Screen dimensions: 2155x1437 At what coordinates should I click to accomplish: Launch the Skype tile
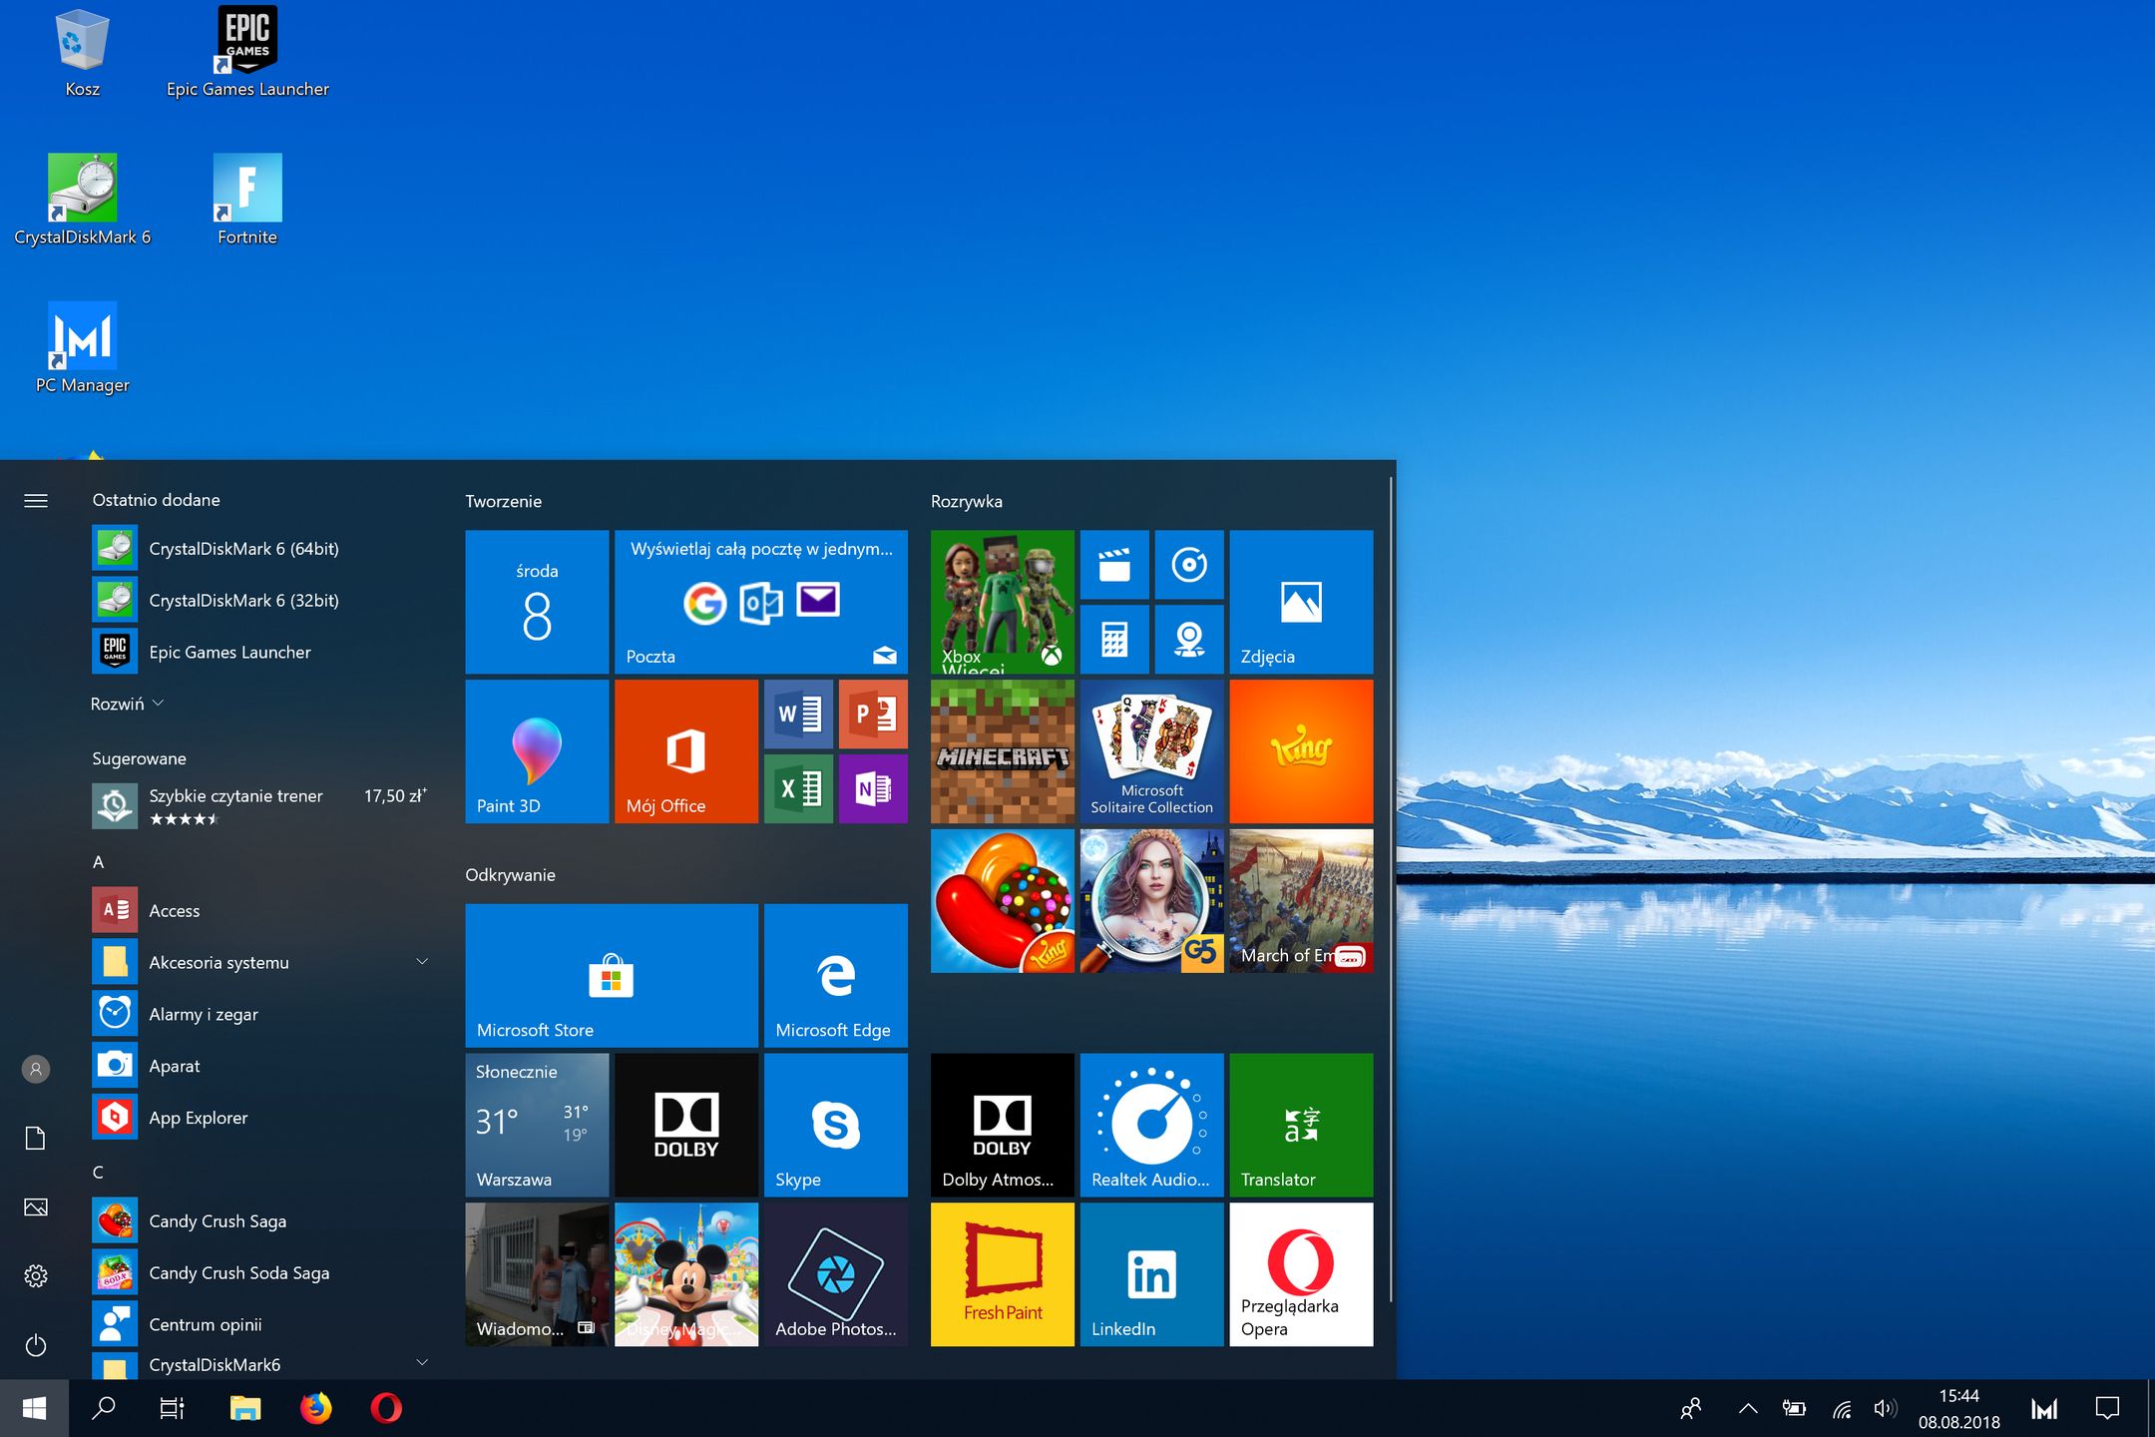835,1125
